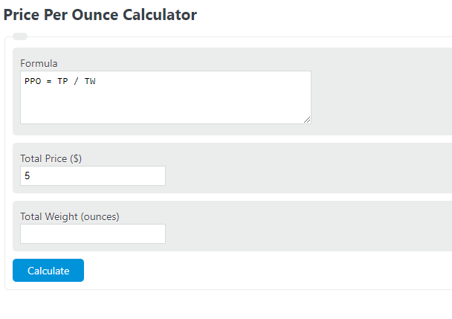452x319 pixels.
Task: Click white space right of the Calculate button
Action: (259, 270)
